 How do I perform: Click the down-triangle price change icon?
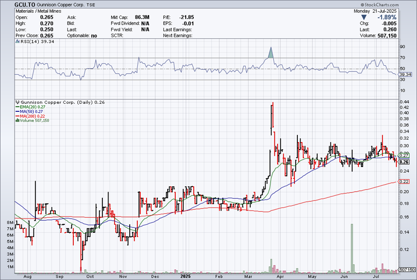(364, 18)
